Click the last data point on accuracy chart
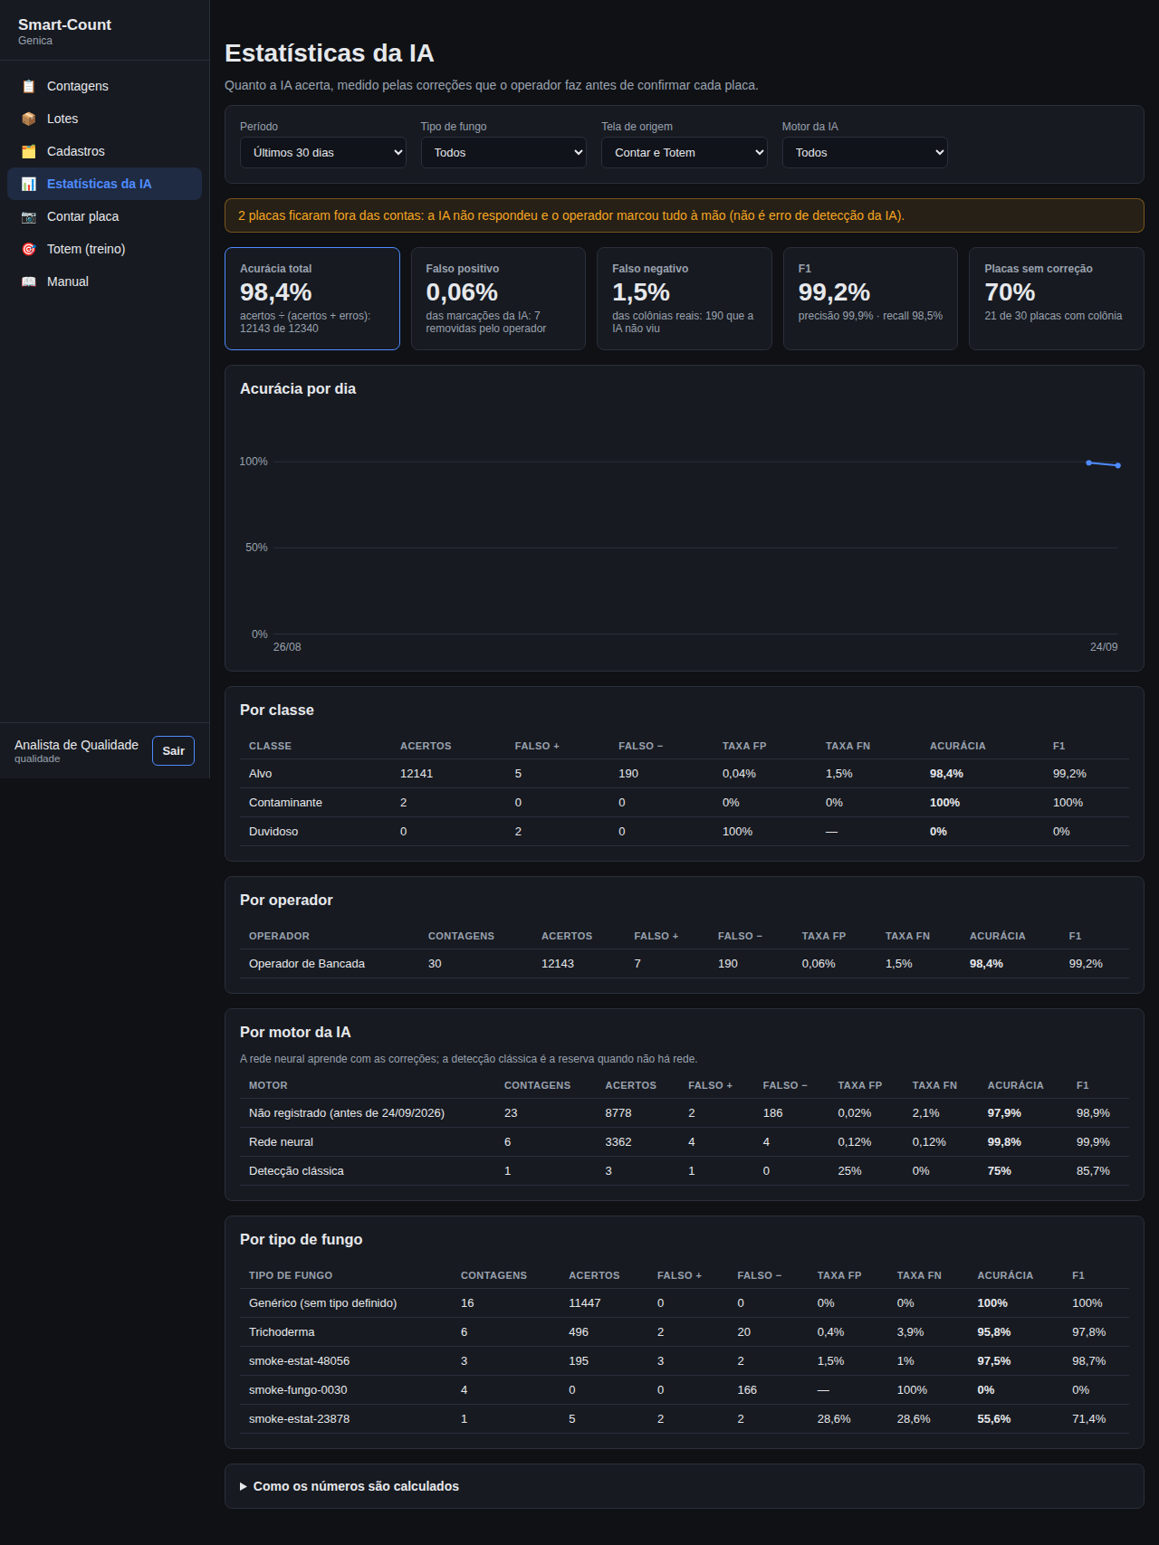 pyautogui.click(x=1118, y=465)
